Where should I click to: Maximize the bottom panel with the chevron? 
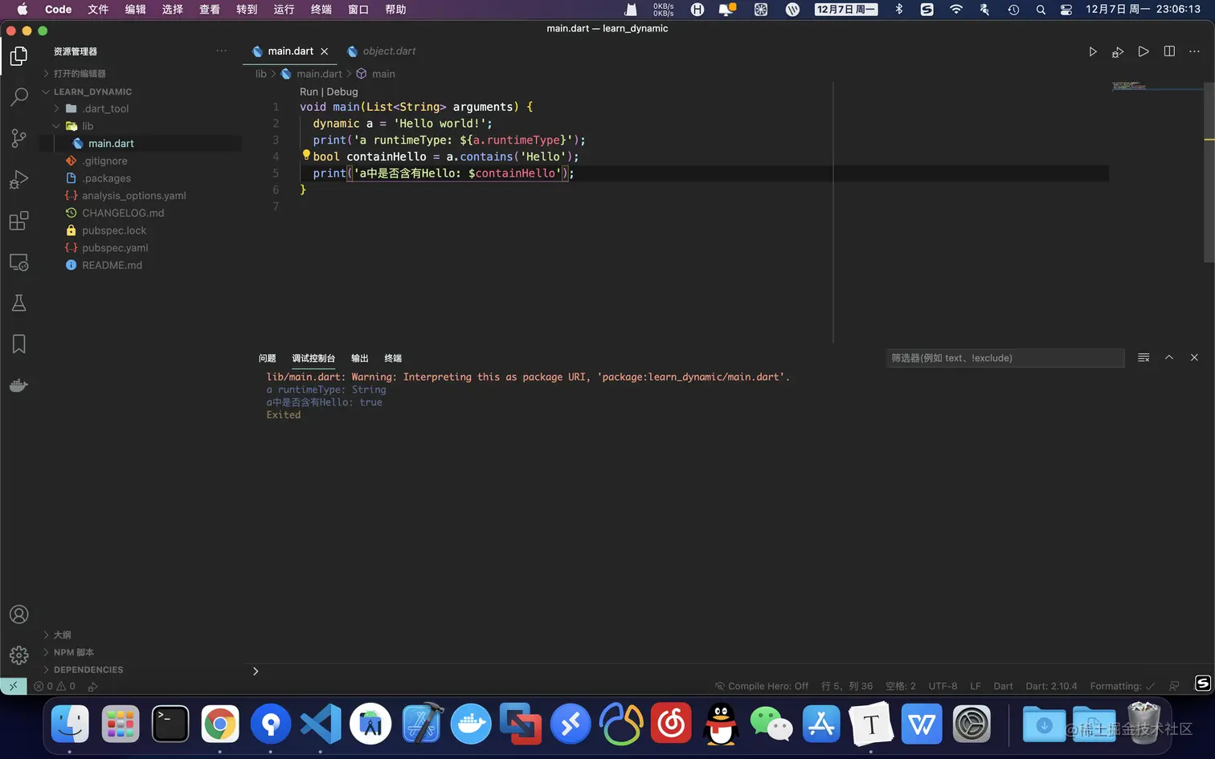pyautogui.click(x=1169, y=357)
